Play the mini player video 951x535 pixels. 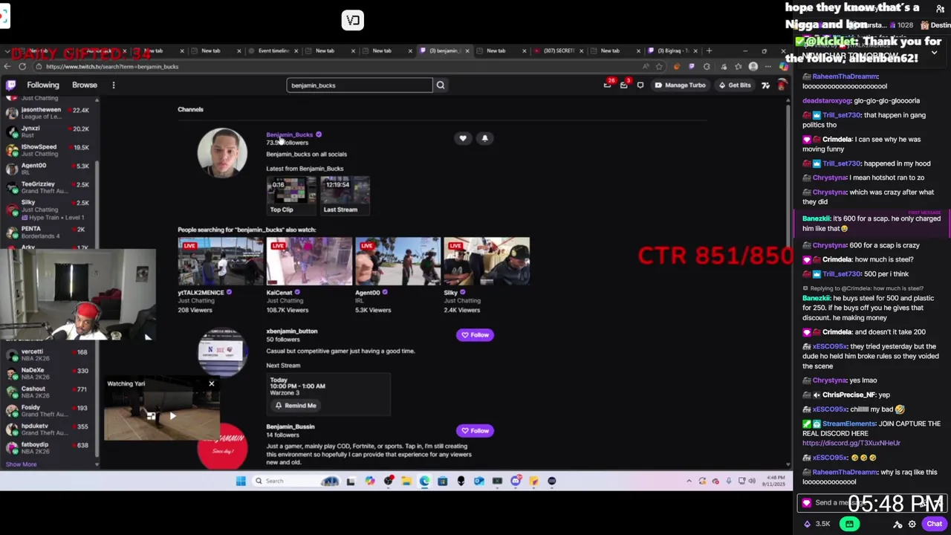point(172,416)
